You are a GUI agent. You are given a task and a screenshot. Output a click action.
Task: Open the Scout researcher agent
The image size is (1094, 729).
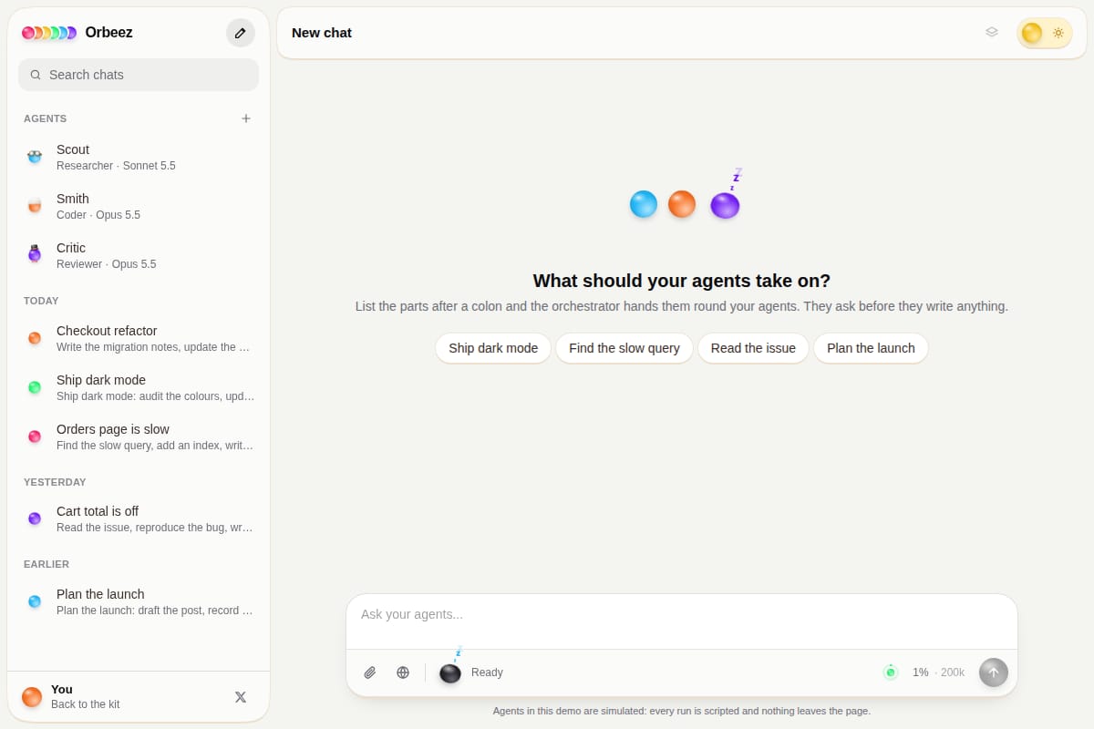[139, 157]
